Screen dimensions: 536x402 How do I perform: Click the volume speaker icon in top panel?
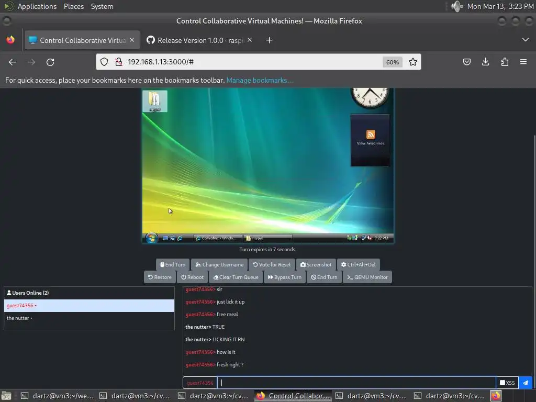[x=456, y=6]
